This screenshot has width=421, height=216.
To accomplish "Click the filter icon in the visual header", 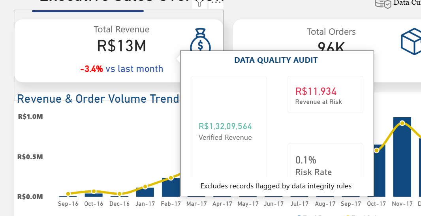I will pyautogui.click(x=199, y=3).
